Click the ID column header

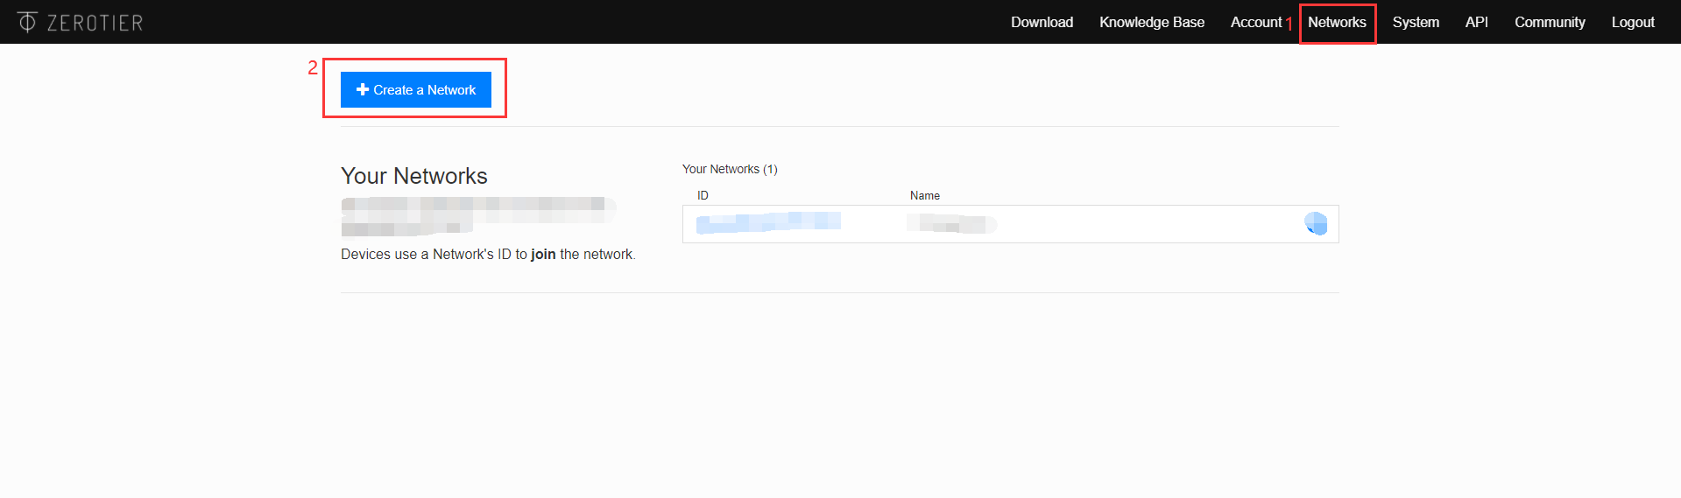pyautogui.click(x=703, y=195)
